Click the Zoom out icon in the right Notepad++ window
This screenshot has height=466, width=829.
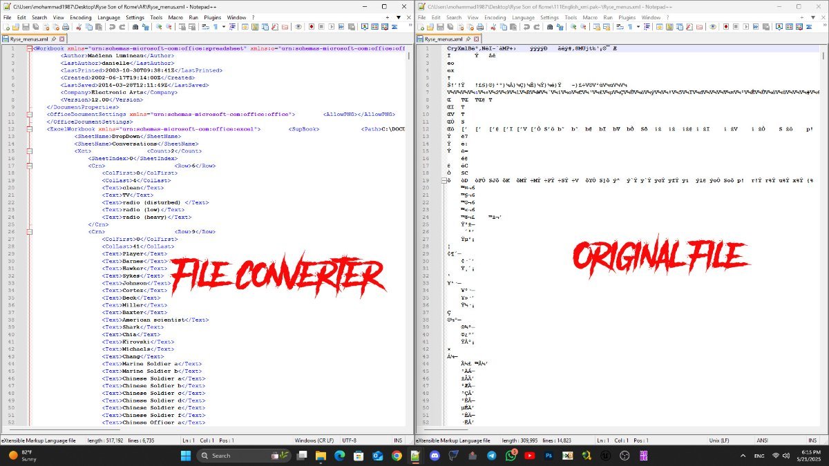click(583, 27)
